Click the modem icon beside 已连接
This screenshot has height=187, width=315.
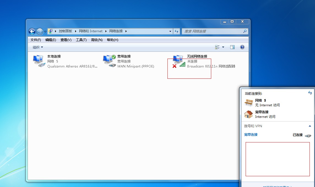point(308,136)
